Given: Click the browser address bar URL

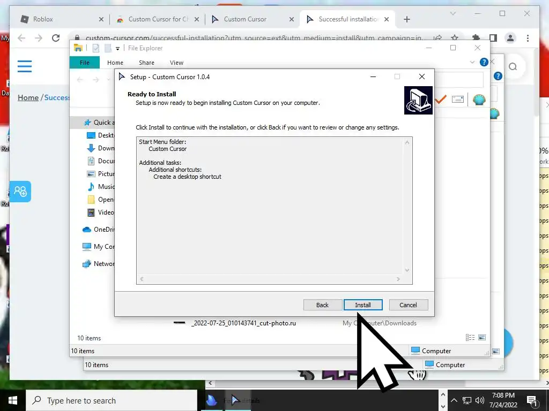Looking at the screenshot, I should tap(255, 38).
